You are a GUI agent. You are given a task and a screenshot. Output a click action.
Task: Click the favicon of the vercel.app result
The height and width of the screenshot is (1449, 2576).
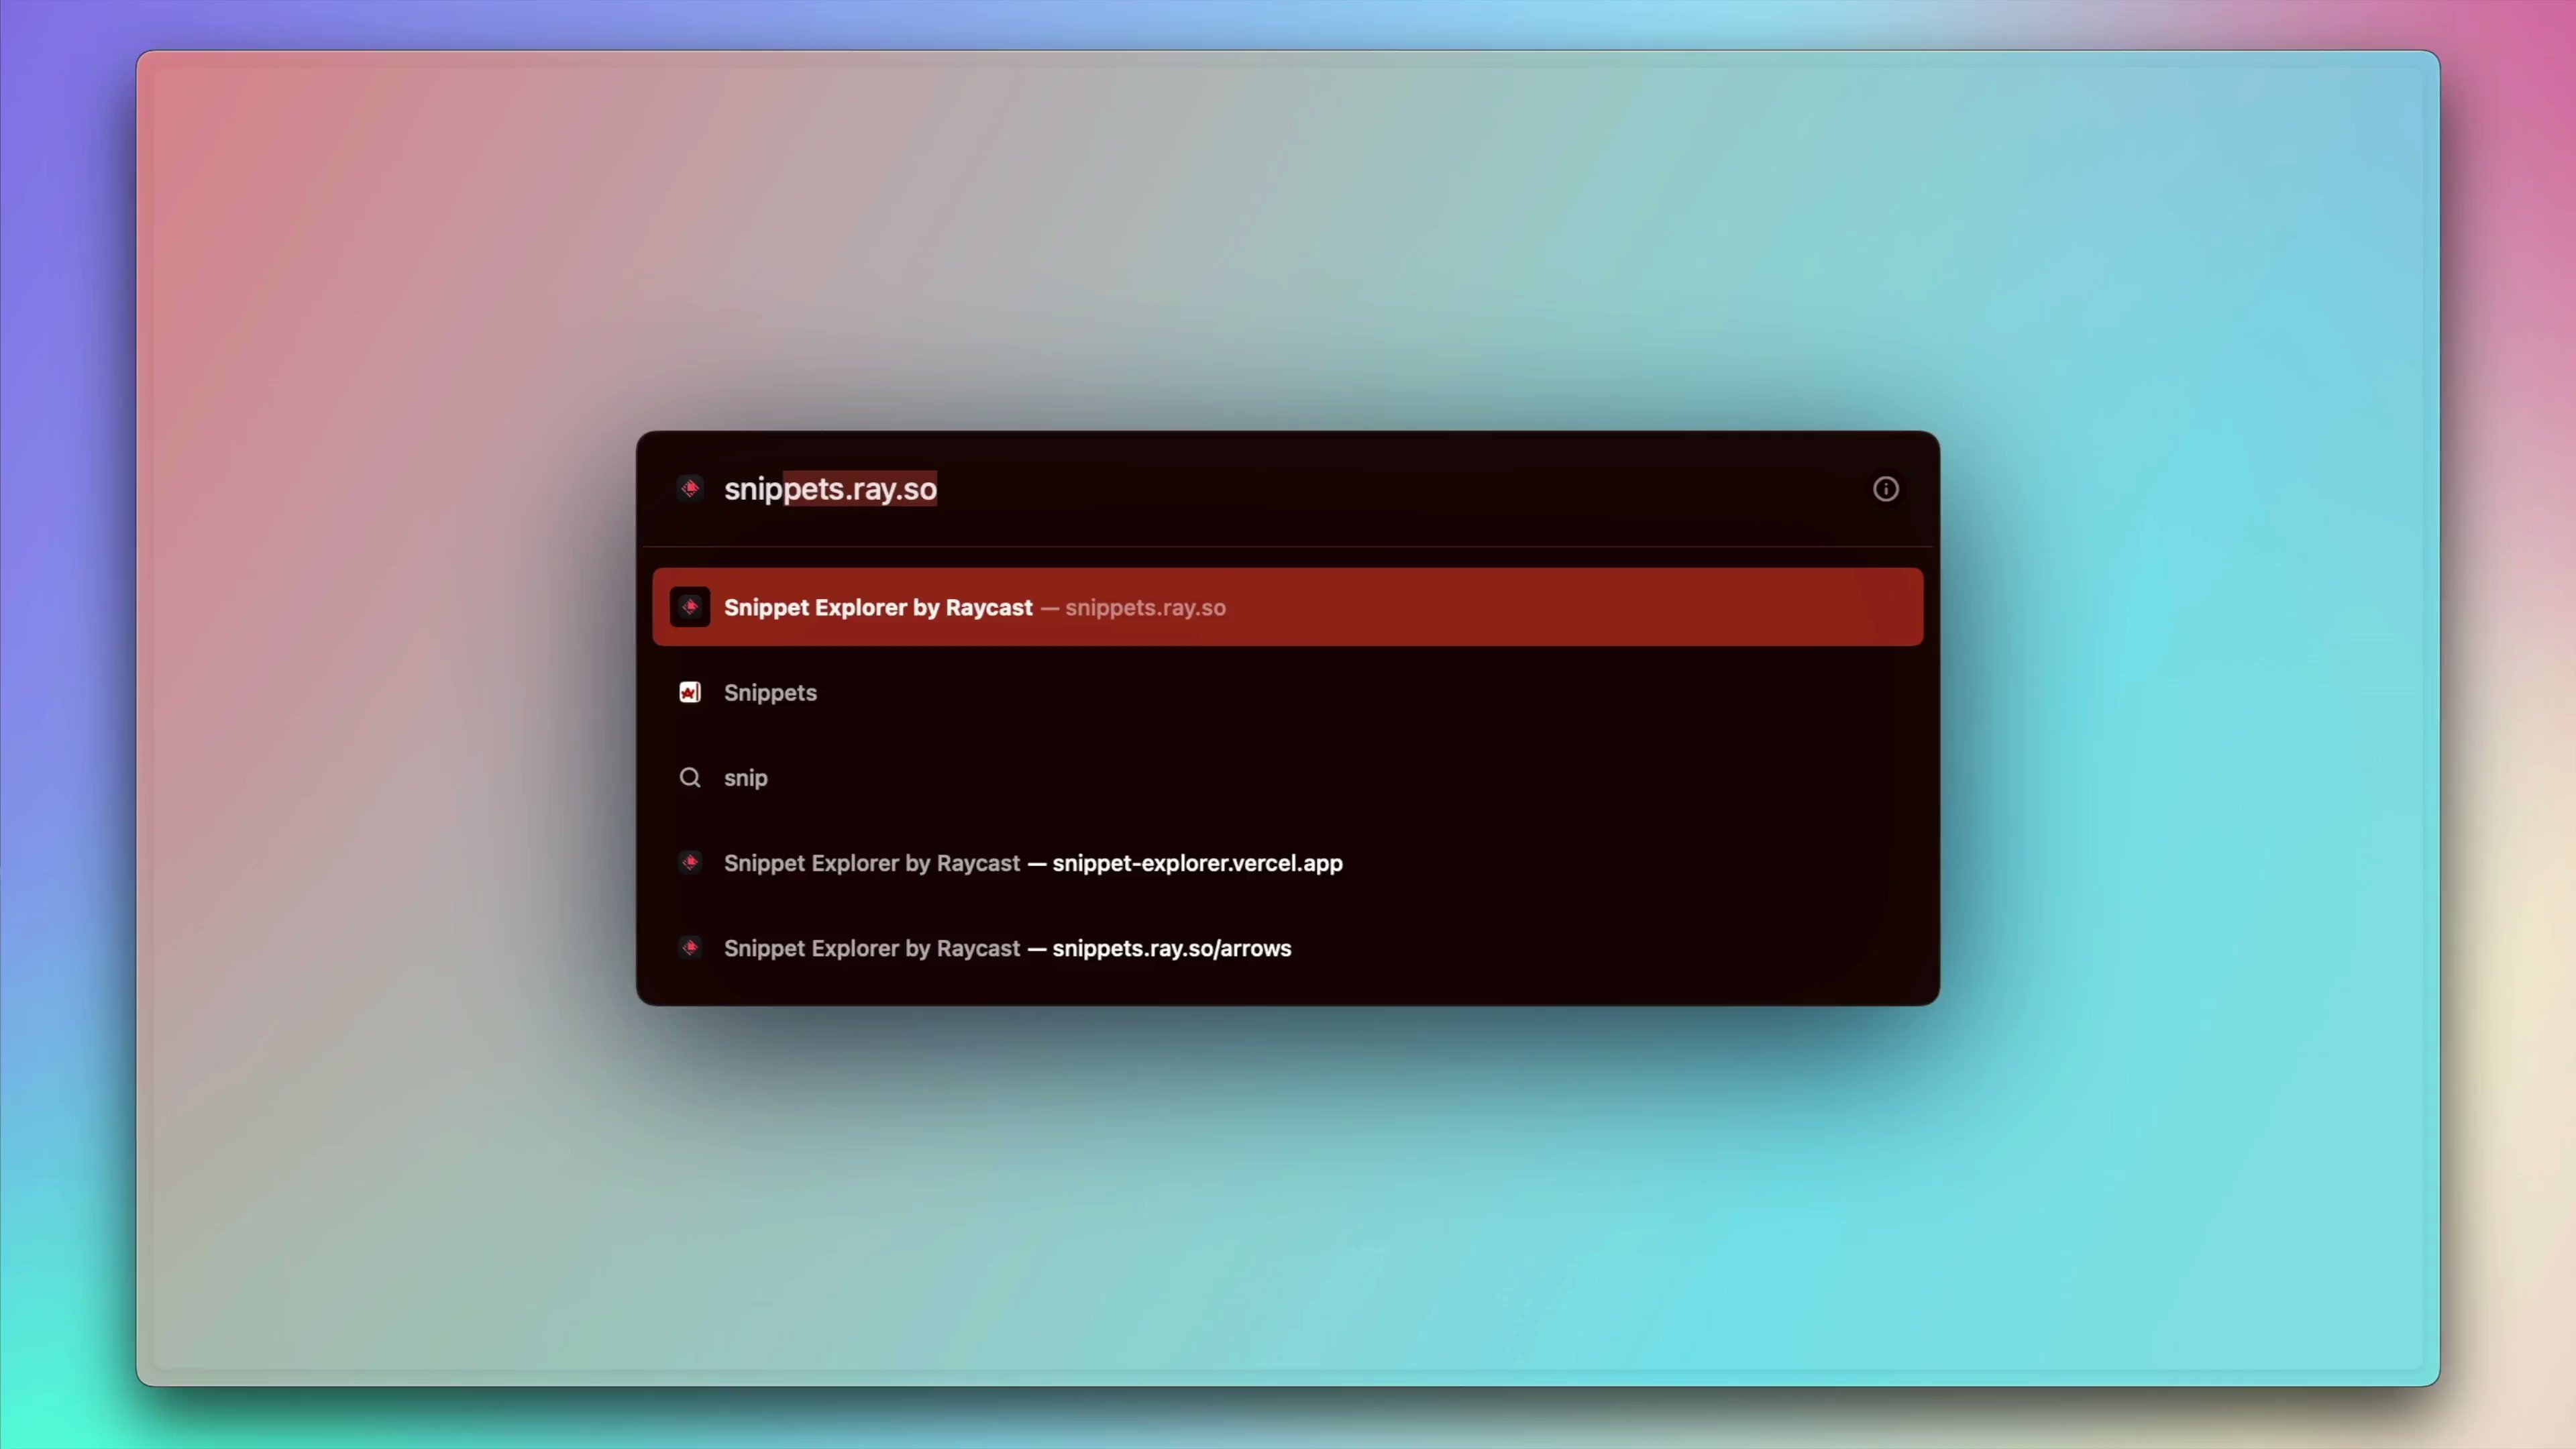690,862
